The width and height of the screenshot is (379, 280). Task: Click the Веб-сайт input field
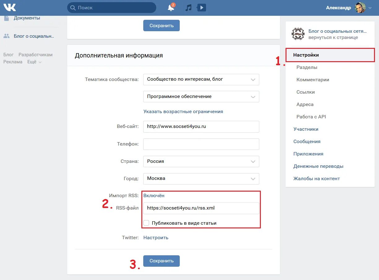[x=201, y=127]
